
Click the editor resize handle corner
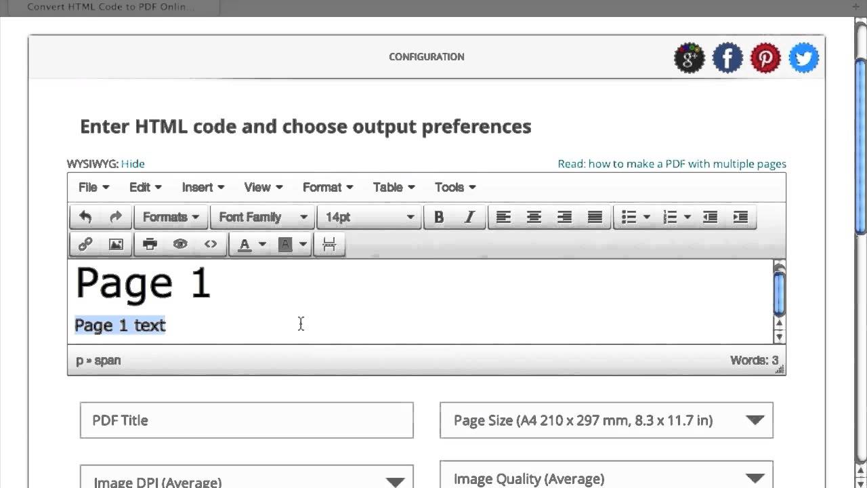pyautogui.click(x=780, y=369)
